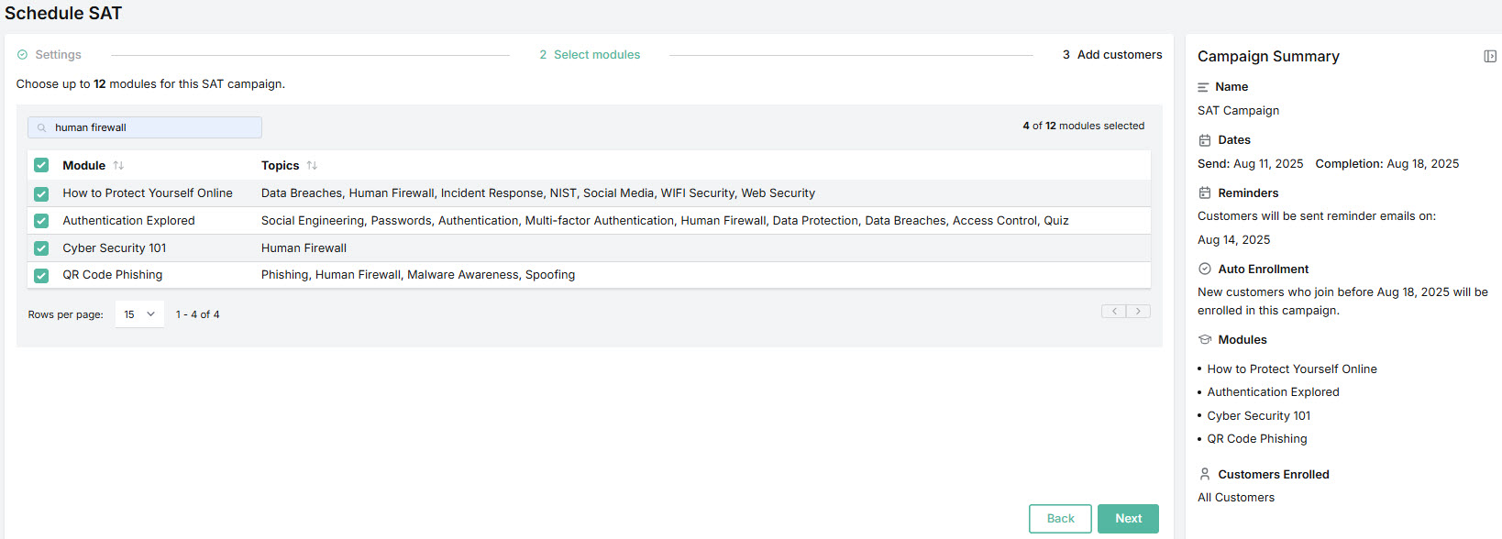1502x539 pixels.
Task: Click the calendar icon beside Dates
Action: click(x=1205, y=140)
